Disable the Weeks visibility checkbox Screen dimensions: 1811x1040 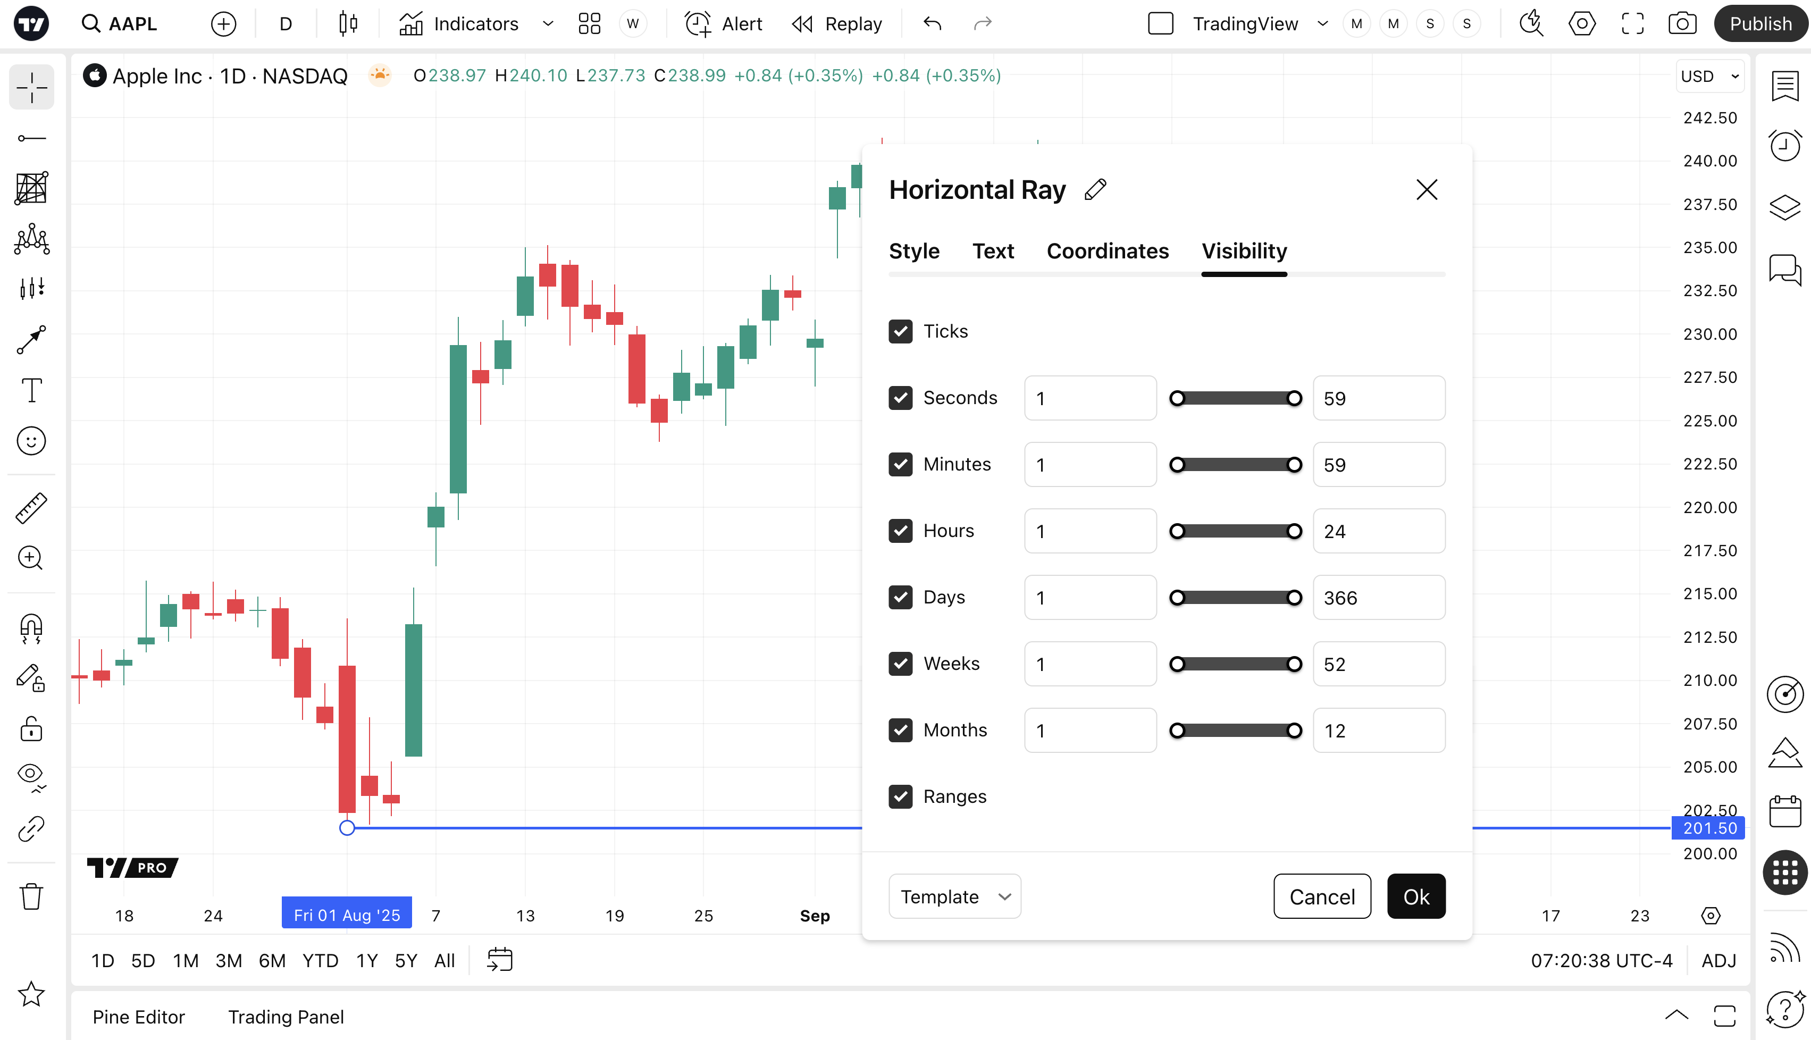pyautogui.click(x=901, y=664)
